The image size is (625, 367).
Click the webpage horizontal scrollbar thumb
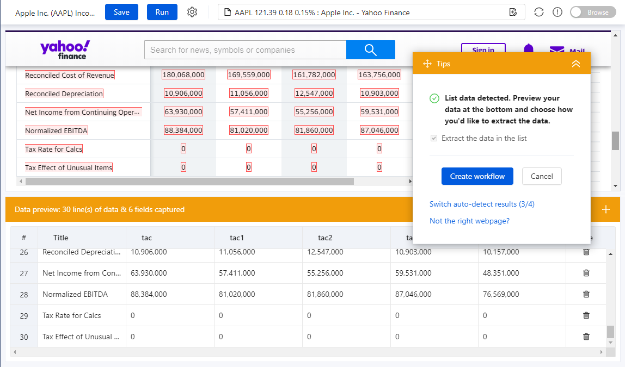189,181
